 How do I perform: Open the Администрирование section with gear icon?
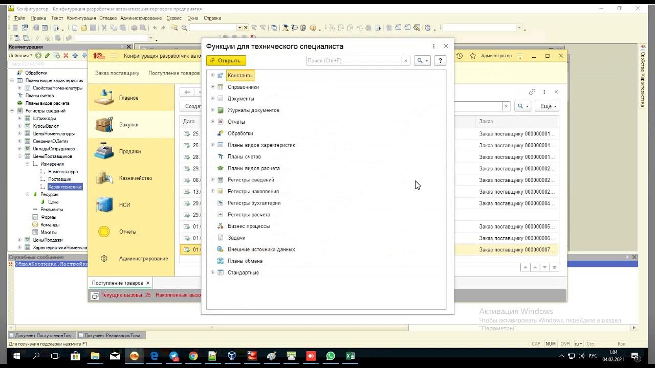pos(131,259)
